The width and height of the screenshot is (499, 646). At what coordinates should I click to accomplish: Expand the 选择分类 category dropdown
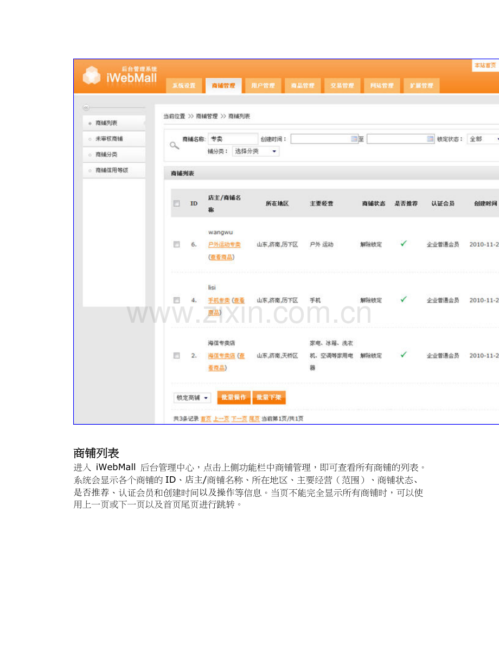(255, 151)
